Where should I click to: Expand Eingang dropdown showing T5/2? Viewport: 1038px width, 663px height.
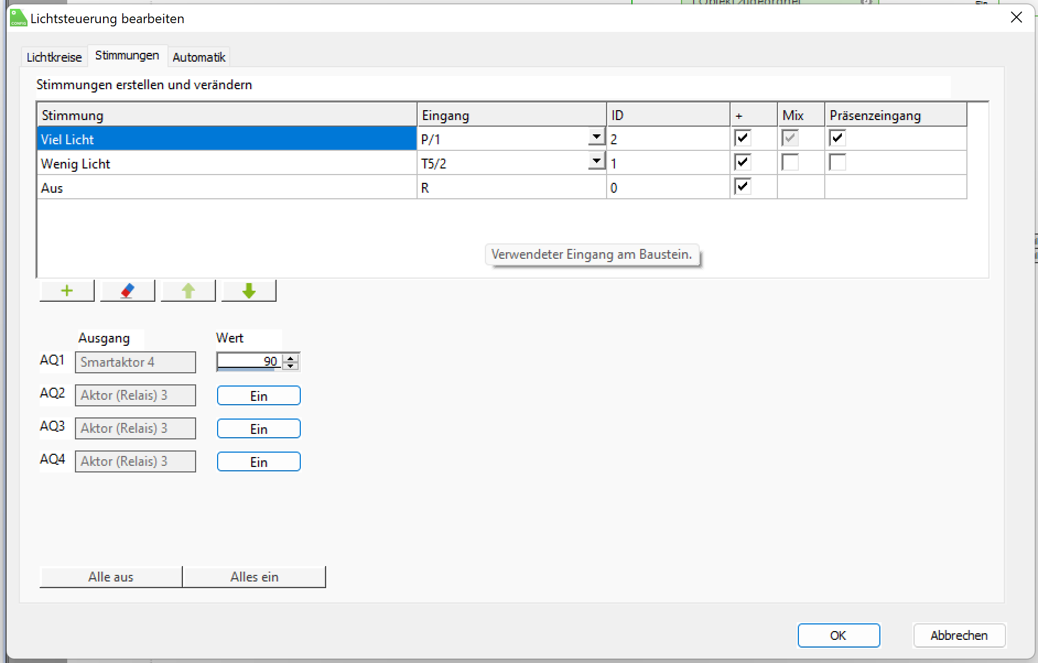[x=596, y=161]
